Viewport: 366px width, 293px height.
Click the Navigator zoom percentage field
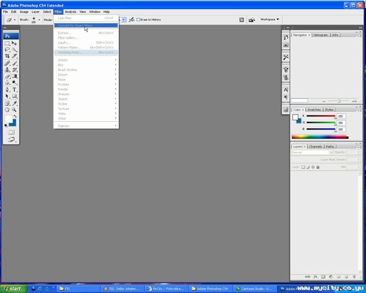point(299,100)
